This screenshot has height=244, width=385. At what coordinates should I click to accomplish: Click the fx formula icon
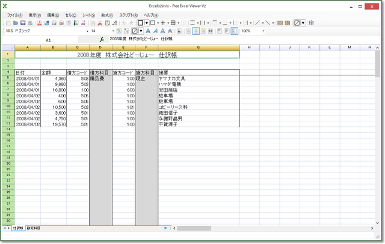[102, 39]
